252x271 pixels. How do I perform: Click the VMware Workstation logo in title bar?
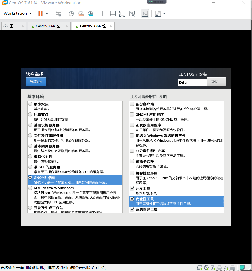[x=5, y=3]
